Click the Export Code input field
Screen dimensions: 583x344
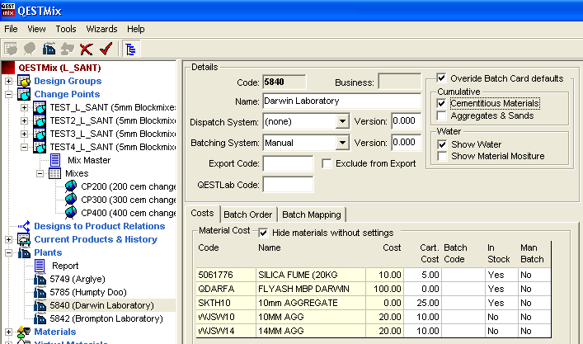(x=288, y=163)
